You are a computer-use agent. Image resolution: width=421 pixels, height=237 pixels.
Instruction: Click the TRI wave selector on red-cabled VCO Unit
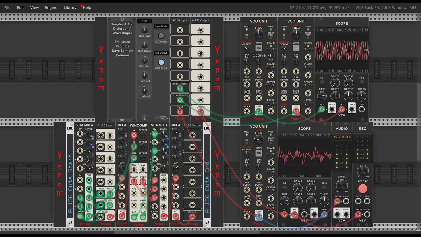[x=296, y=48]
